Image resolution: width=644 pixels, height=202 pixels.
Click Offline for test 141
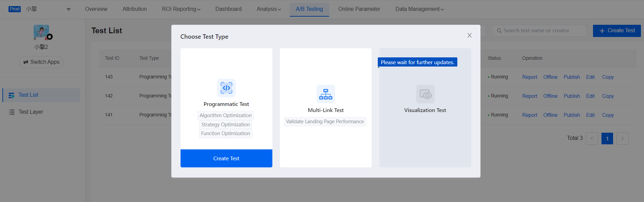point(550,115)
